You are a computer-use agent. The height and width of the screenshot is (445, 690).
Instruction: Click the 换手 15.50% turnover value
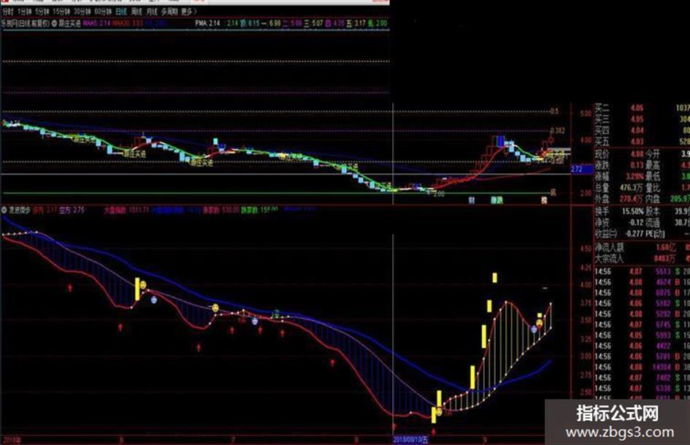pyautogui.click(x=633, y=211)
